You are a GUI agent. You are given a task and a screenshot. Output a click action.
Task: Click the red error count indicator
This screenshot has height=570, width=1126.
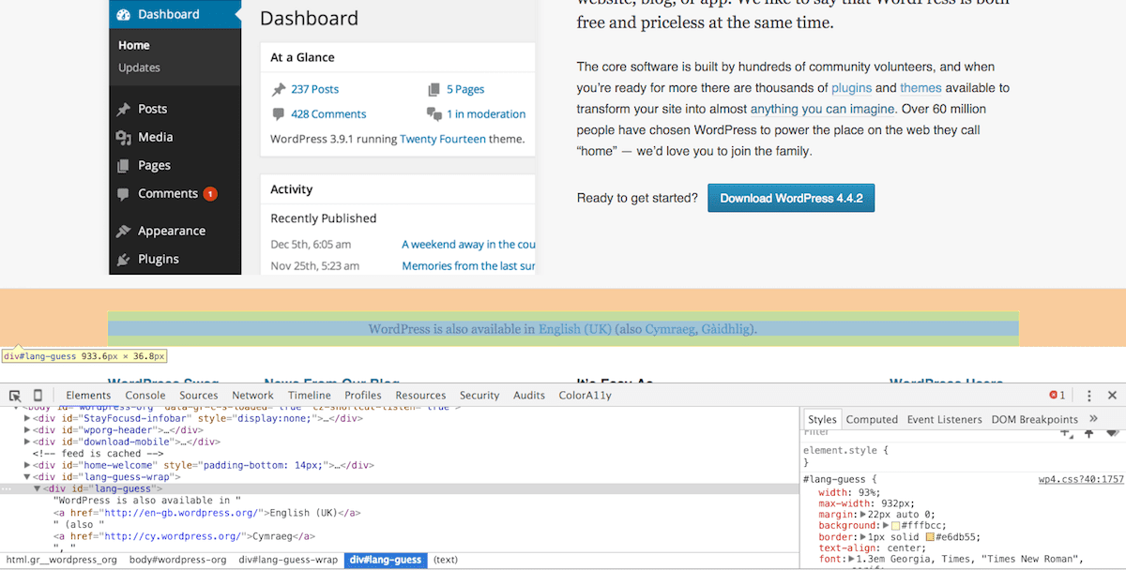point(1058,396)
